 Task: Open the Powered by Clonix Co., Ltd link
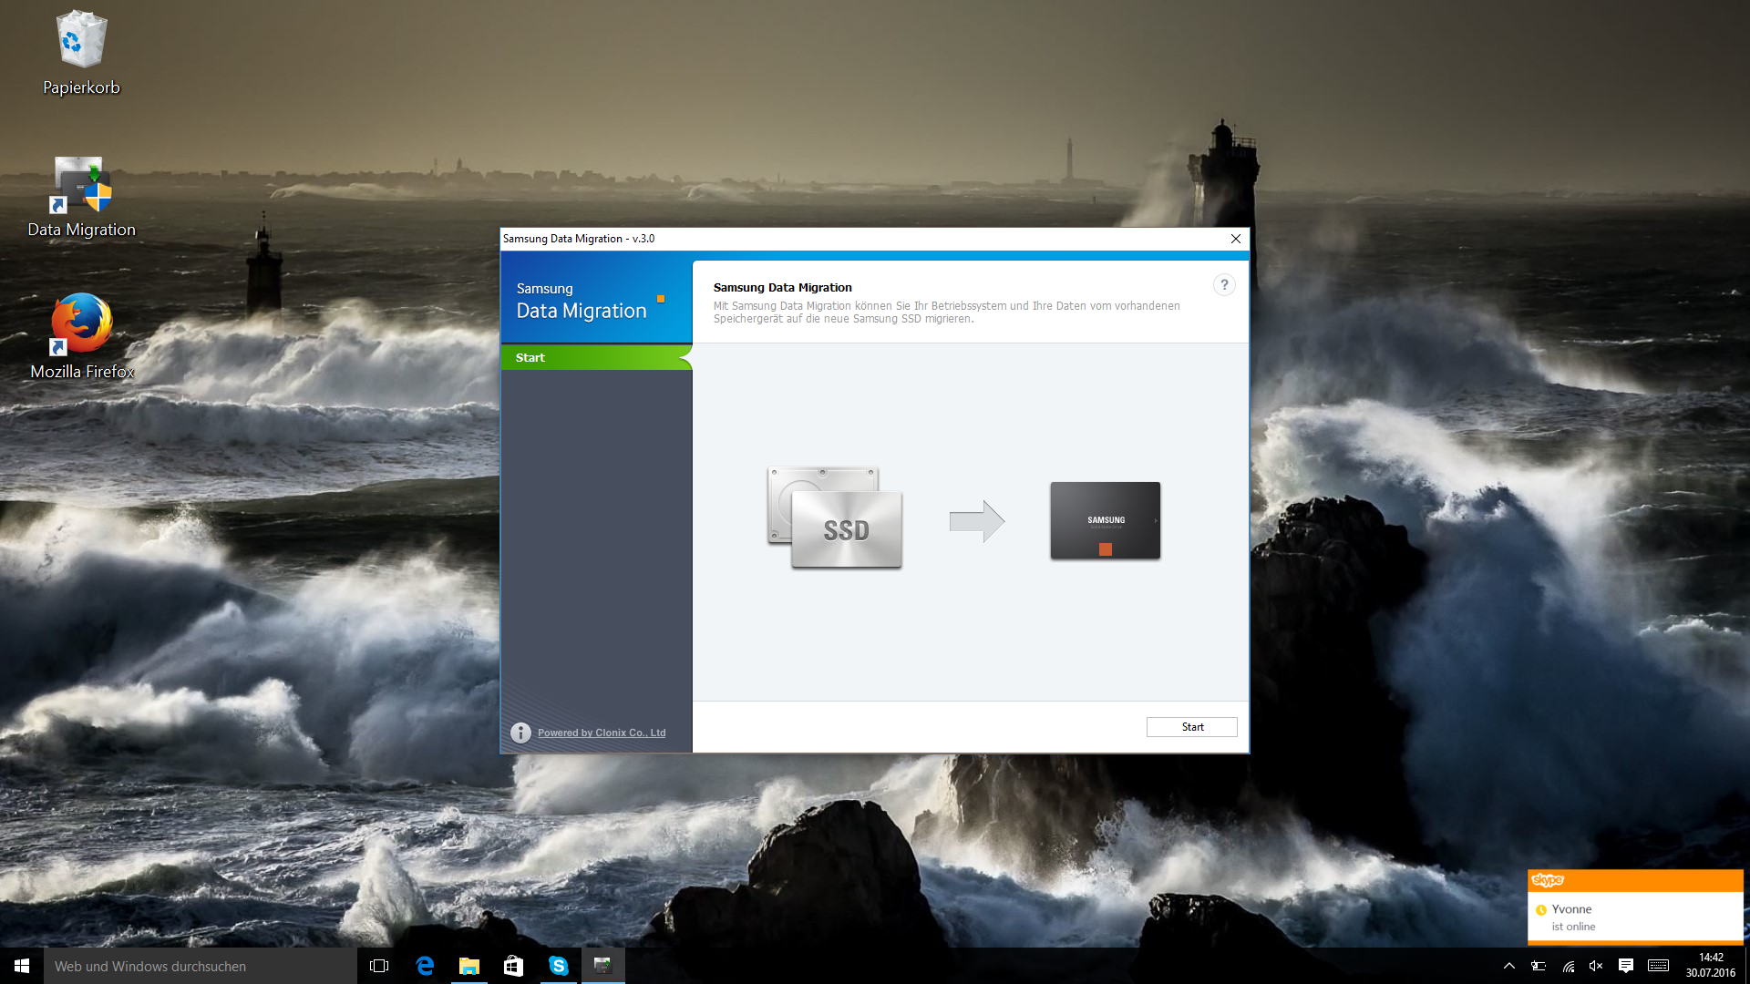[x=602, y=733]
